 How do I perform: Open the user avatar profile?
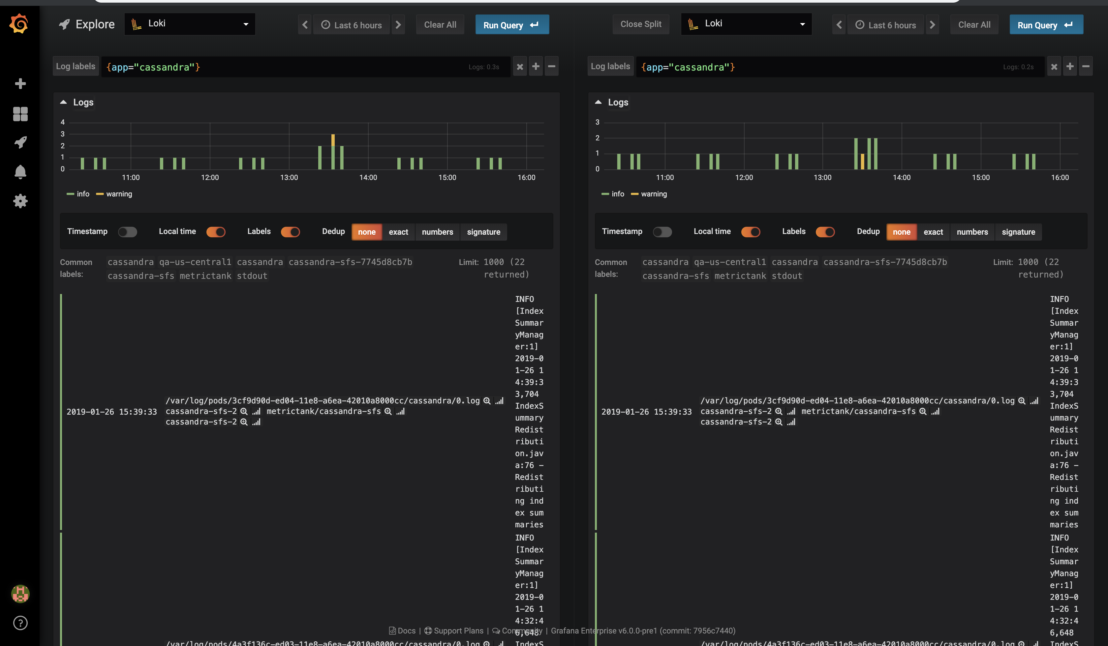20,594
